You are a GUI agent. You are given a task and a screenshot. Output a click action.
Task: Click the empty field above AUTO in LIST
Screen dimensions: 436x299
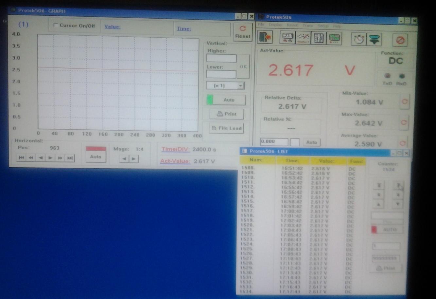(x=387, y=216)
